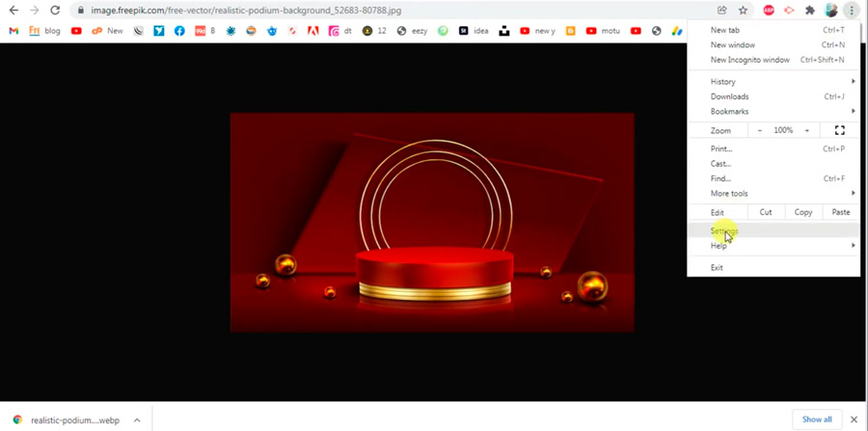868x431 pixels.
Task: Open the Gmail bookmark
Action: tap(14, 31)
